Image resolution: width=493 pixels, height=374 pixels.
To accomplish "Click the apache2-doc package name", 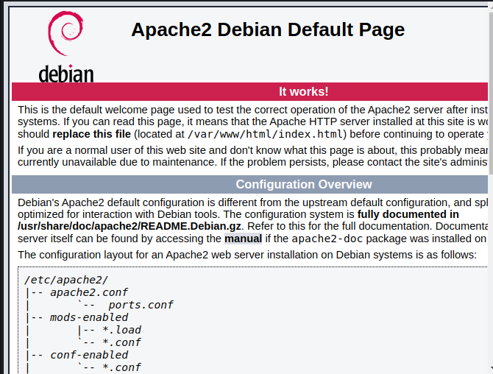I will pyautogui.click(x=327, y=239).
